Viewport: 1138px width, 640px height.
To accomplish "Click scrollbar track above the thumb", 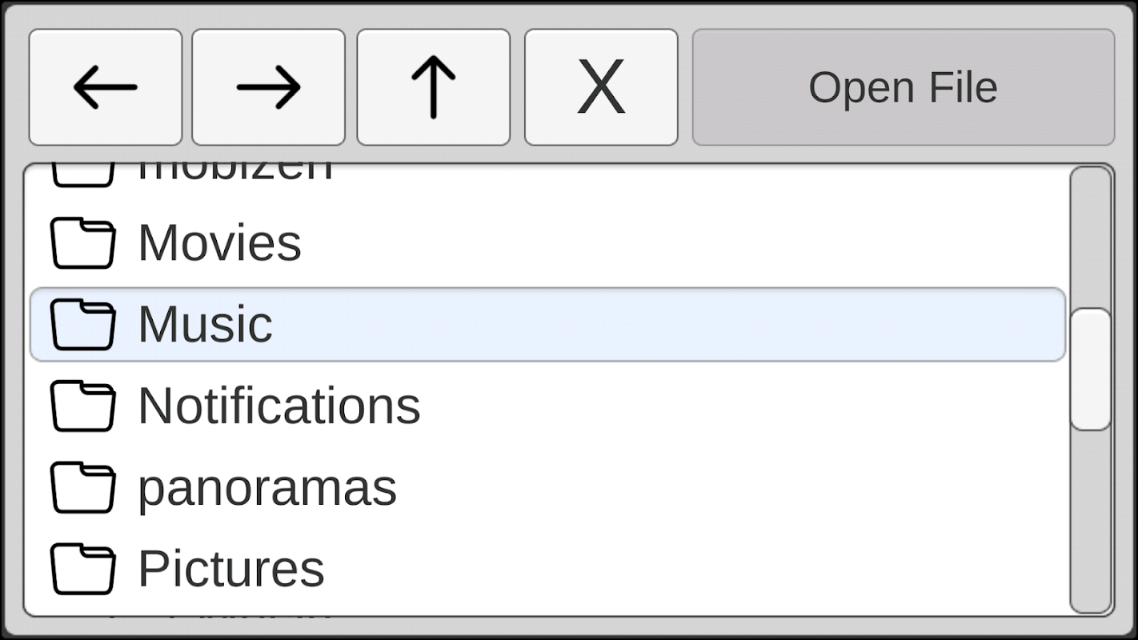I will click(1091, 236).
